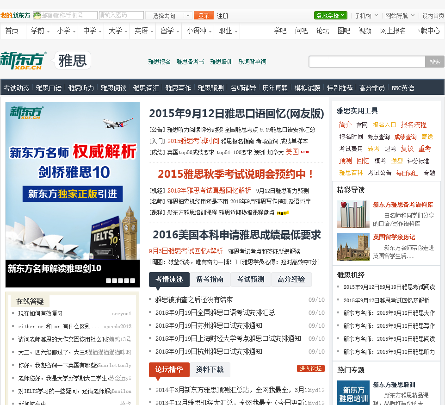Screen dimensions: 445x405
Task: Expand the 留学 nav menu
Action: pyautogui.click(x=169, y=31)
